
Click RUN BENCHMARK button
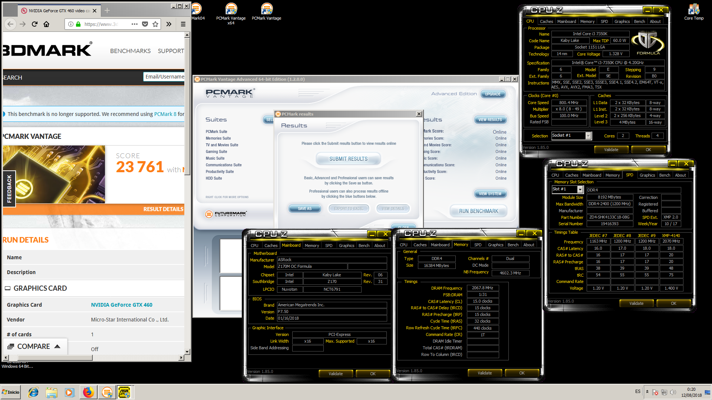pyautogui.click(x=478, y=211)
